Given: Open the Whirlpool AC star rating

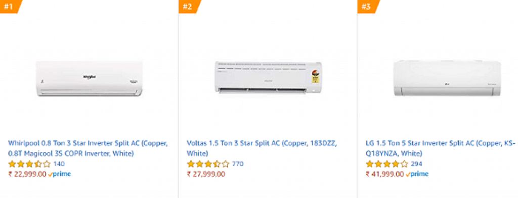Looking at the screenshot, I should click(29, 164).
